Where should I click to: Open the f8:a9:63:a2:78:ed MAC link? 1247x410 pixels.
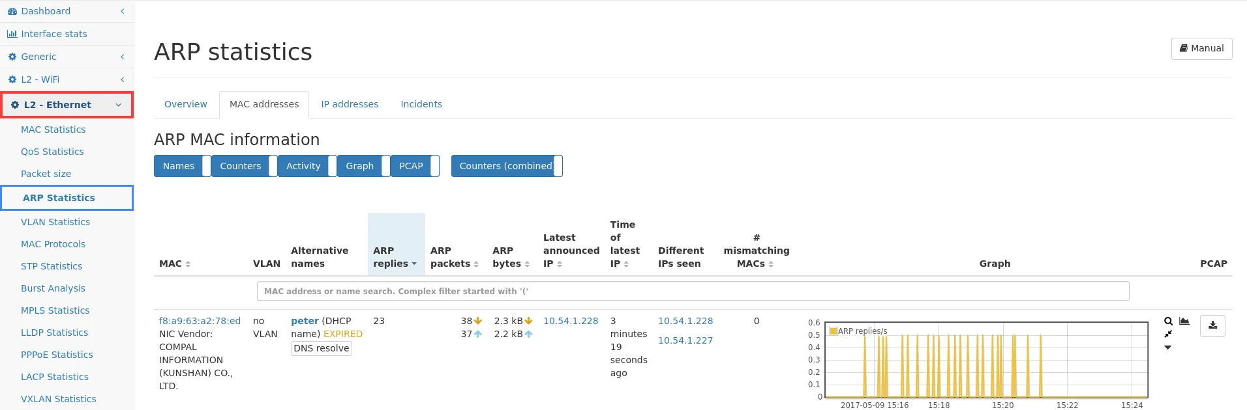(x=200, y=321)
